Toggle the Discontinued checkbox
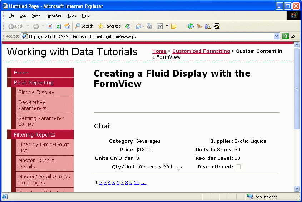 (238, 167)
